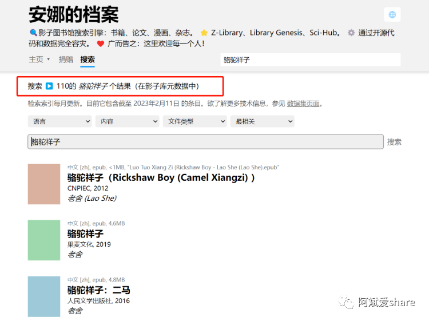Click the text CNPIEC, 2012
Viewport: 429px width, 321px height.
coord(88,188)
